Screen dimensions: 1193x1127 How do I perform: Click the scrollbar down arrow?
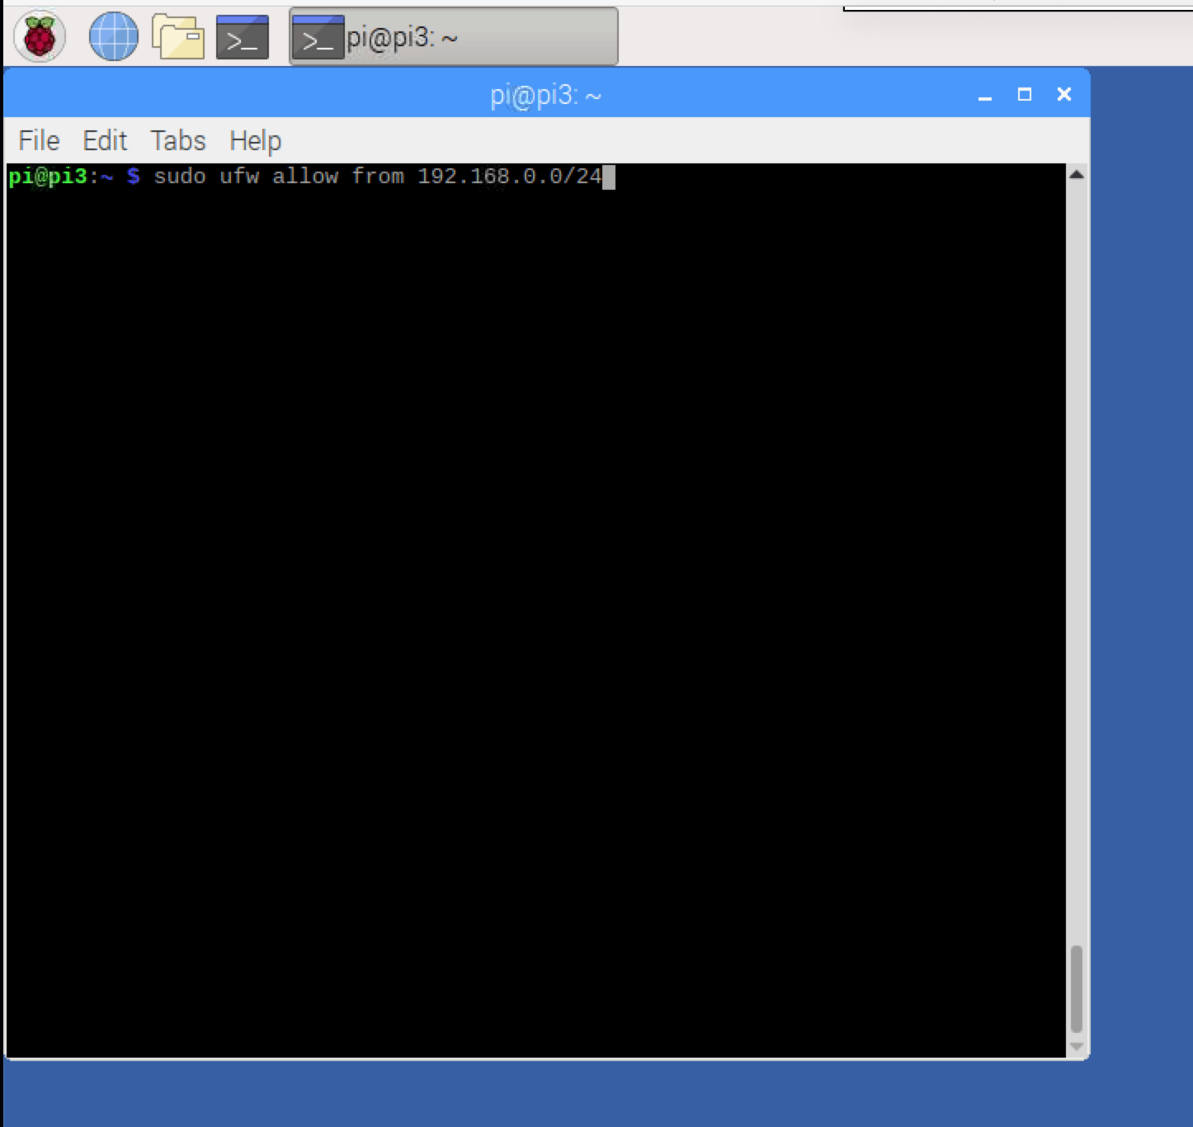[1075, 1044]
